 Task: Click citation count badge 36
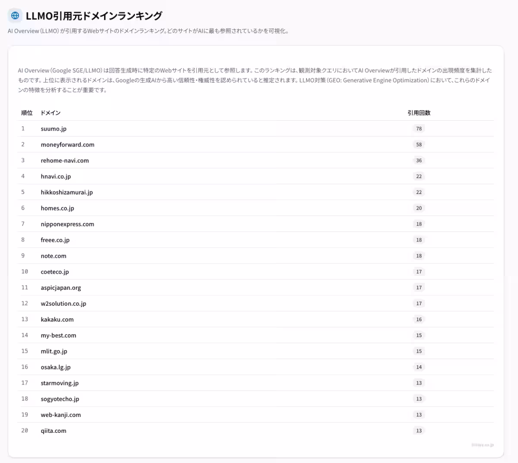[x=419, y=160]
